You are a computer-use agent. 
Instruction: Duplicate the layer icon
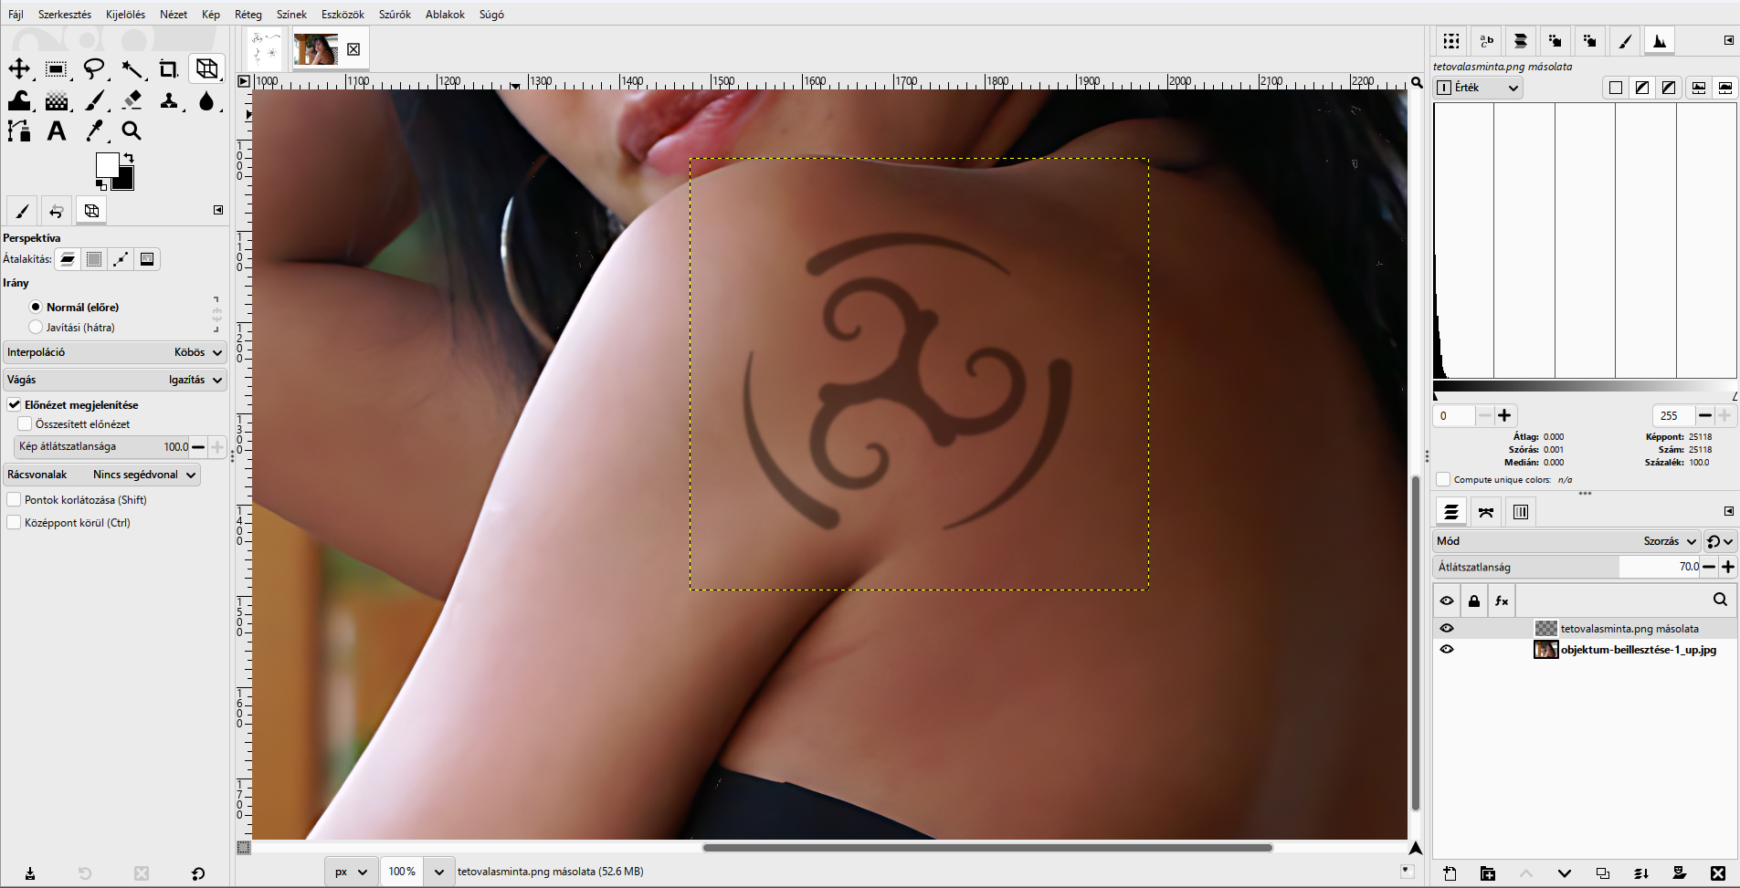point(1603,873)
